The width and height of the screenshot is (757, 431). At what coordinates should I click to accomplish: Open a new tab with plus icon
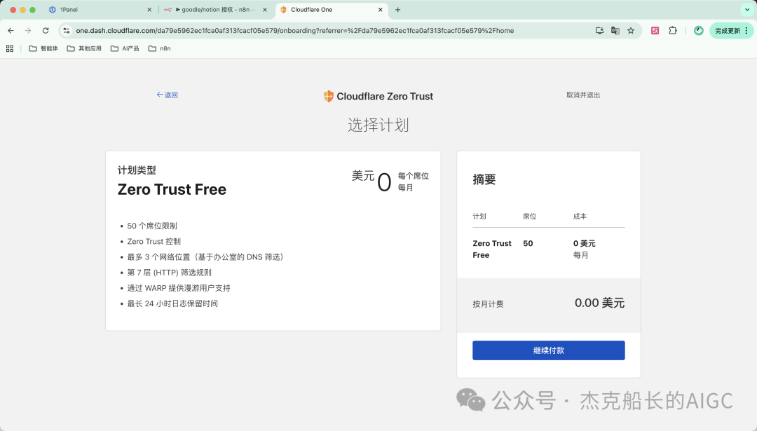click(398, 10)
